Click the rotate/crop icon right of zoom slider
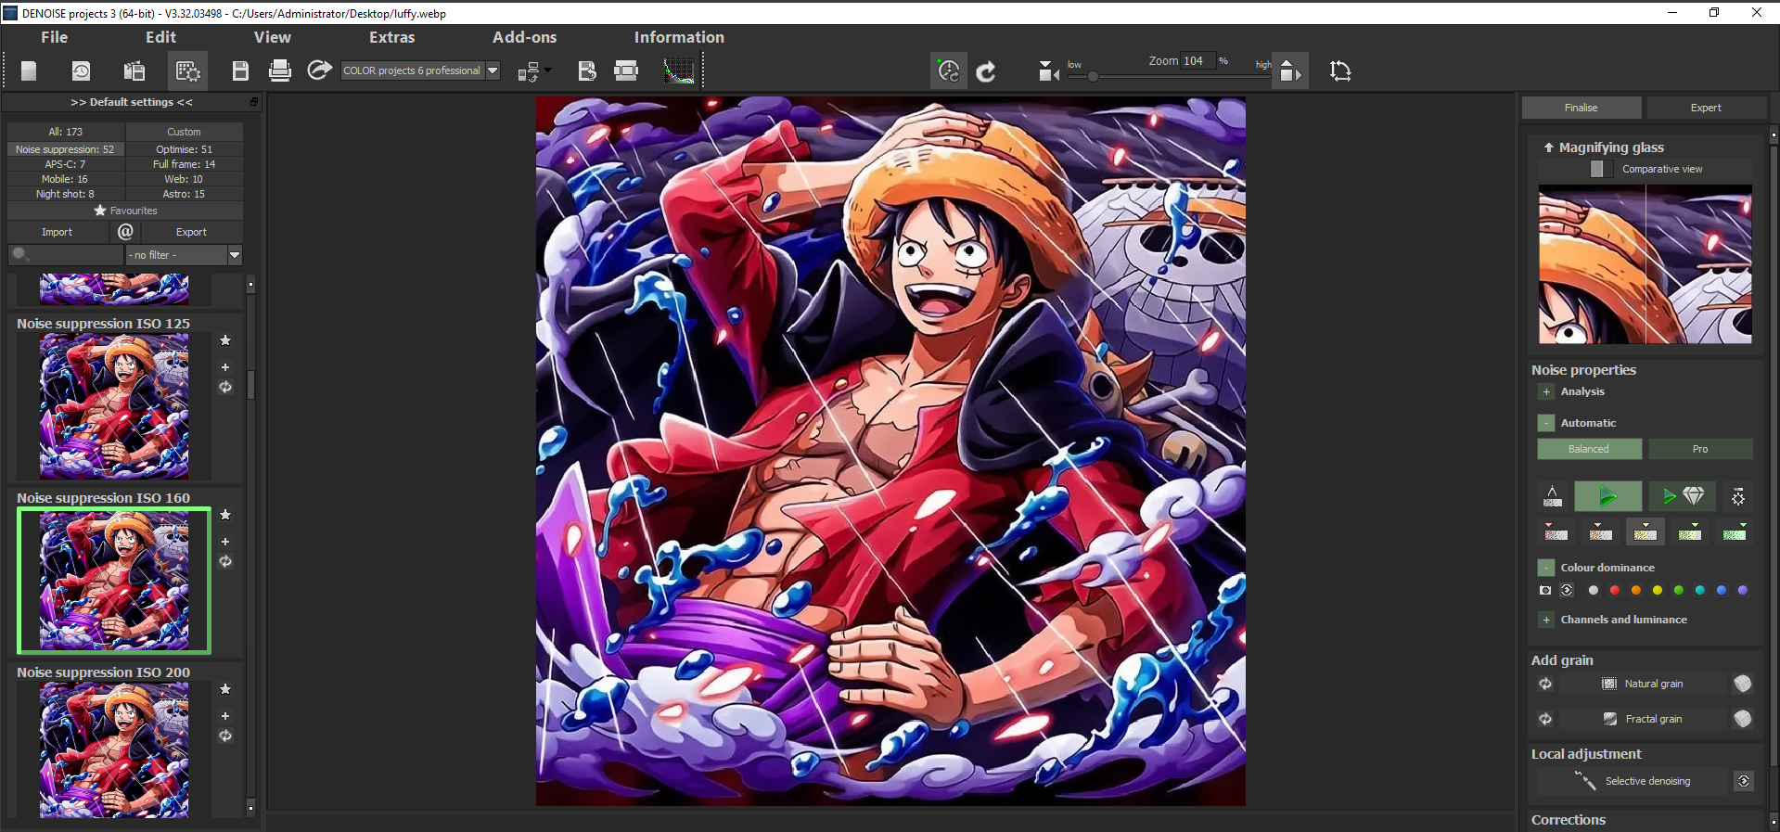 [x=1340, y=70]
